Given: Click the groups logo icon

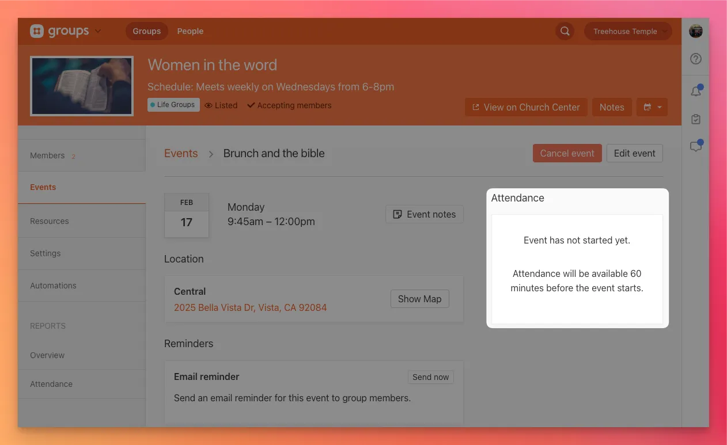Looking at the screenshot, I should [37, 31].
